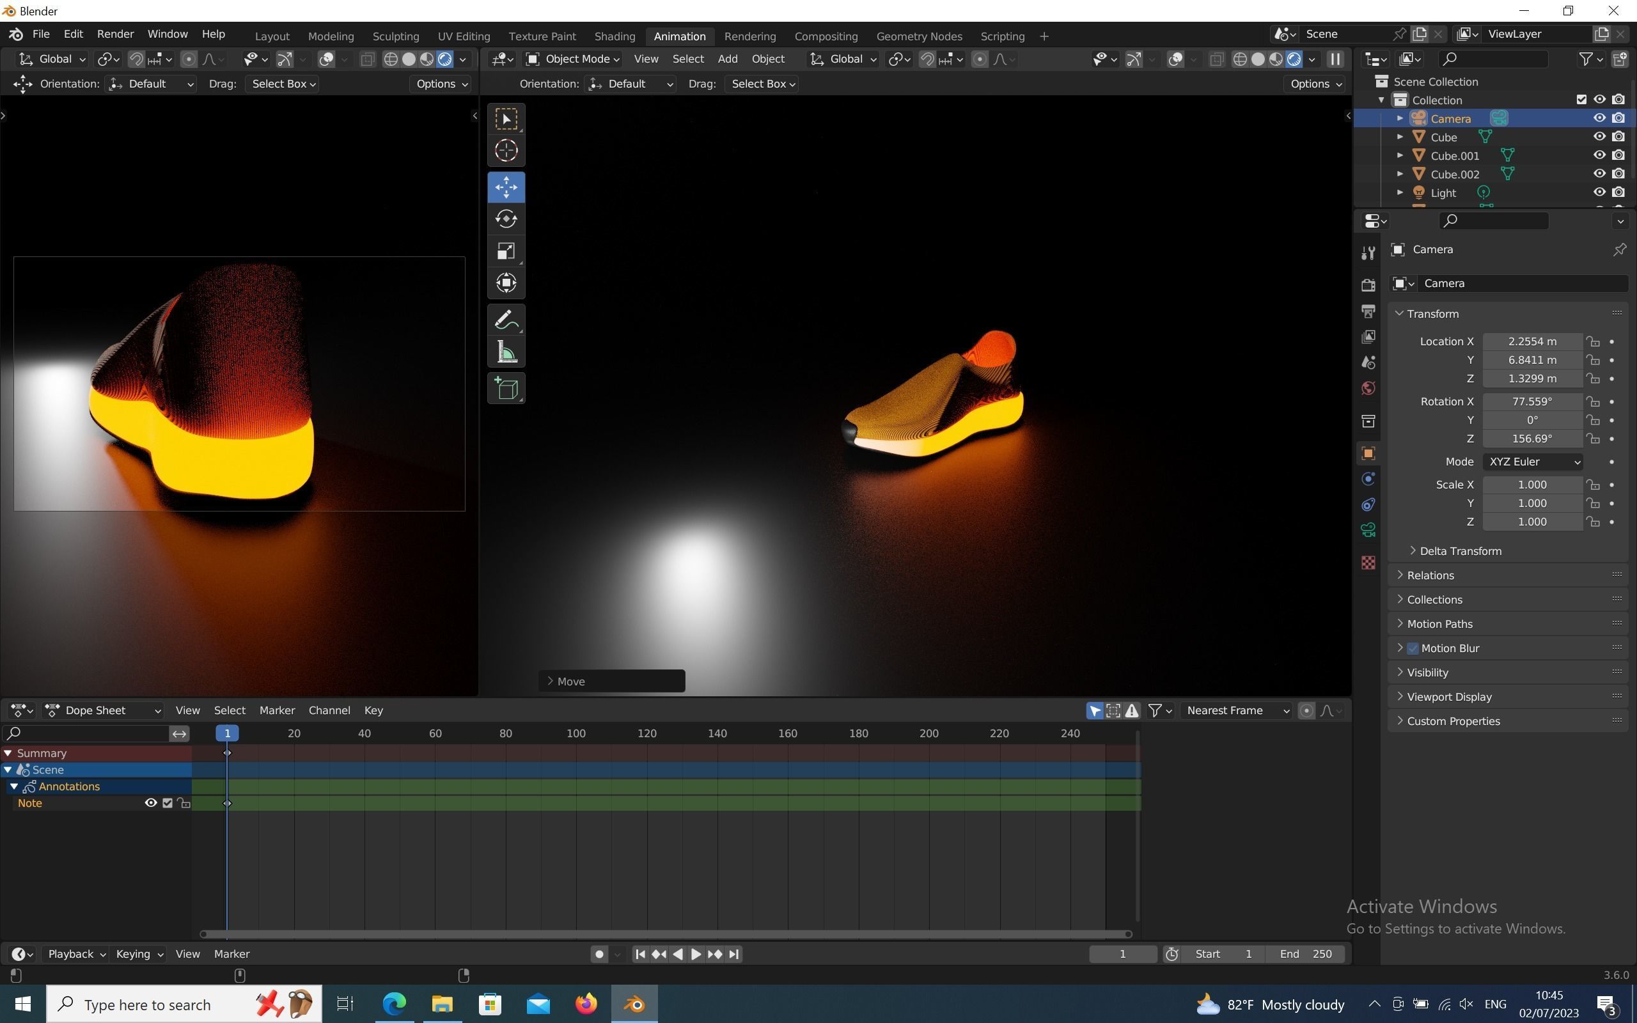
Task: Activate the 3D Cursor tool
Action: pos(506,150)
